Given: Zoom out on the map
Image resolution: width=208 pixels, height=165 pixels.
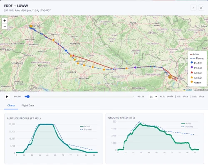Looking at the screenshot, I should point(5,26).
